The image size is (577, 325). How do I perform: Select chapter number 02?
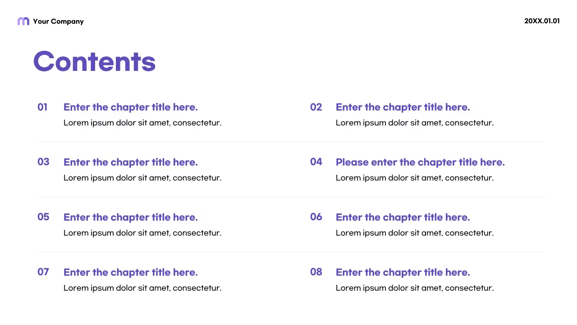[316, 107]
